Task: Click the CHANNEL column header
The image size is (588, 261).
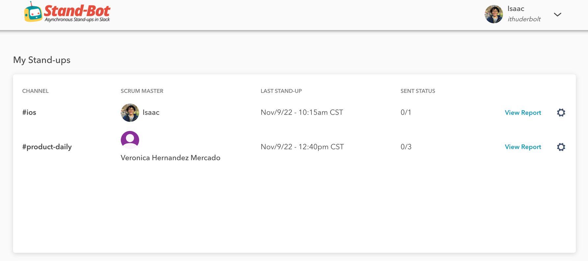Action: pos(35,91)
